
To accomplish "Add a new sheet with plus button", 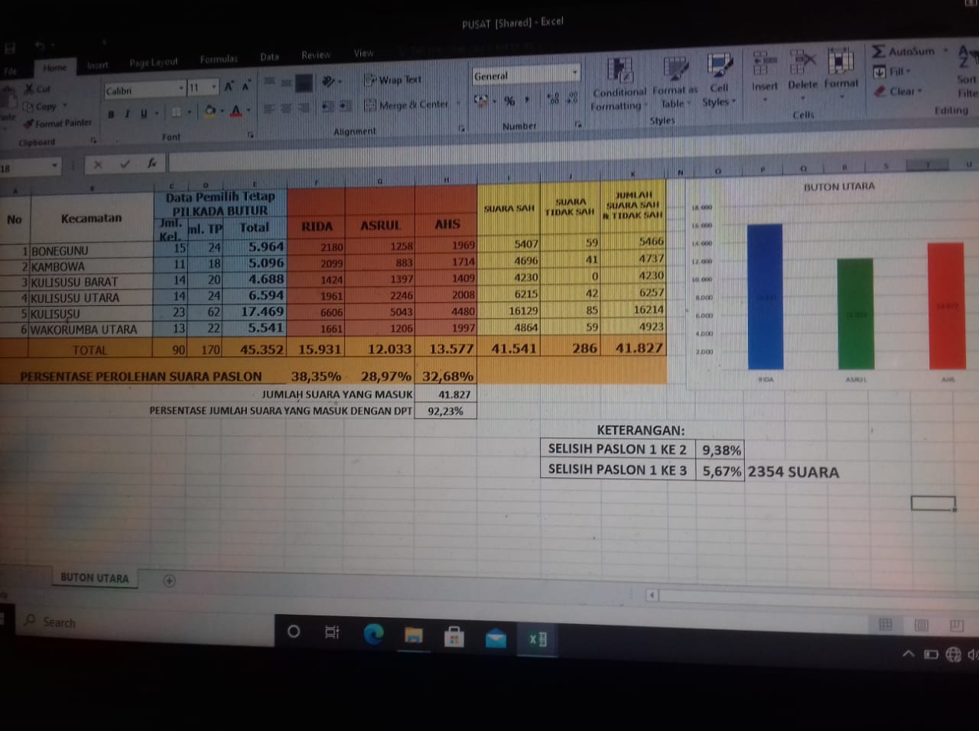I will [169, 580].
